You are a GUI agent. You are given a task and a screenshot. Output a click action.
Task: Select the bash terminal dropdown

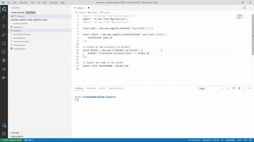(x=210, y=88)
